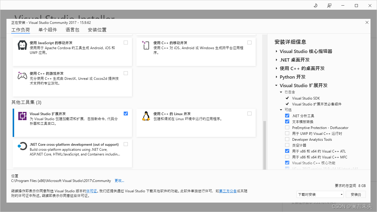Check 用于 x86 和 x64 的 Visual C++ MFC

(x=287, y=157)
